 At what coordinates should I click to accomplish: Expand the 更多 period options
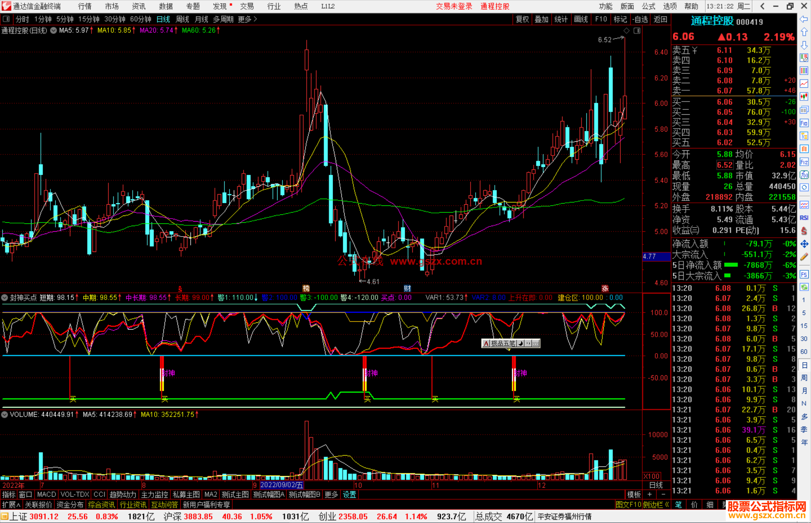[x=247, y=19]
